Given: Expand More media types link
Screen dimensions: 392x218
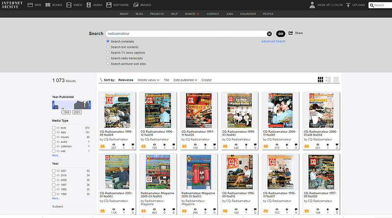Looking at the screenshot, I should 56,155.
